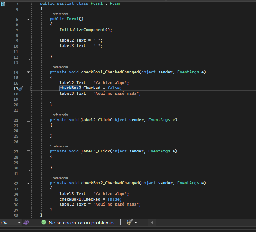Collapse the label2_Click method outline
This screenshot has width=256, height=232.
[x=29, y=120]
